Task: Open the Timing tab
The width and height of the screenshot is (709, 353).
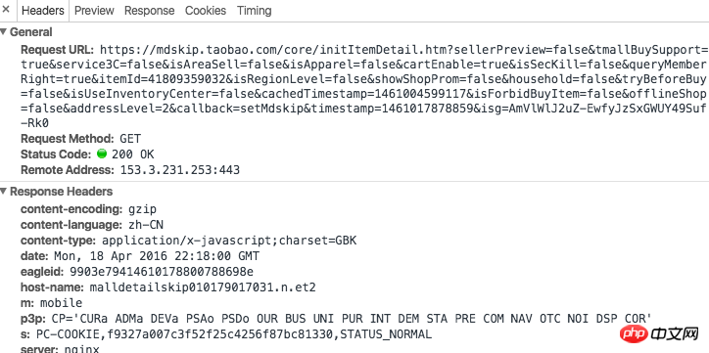Action: 254,11
